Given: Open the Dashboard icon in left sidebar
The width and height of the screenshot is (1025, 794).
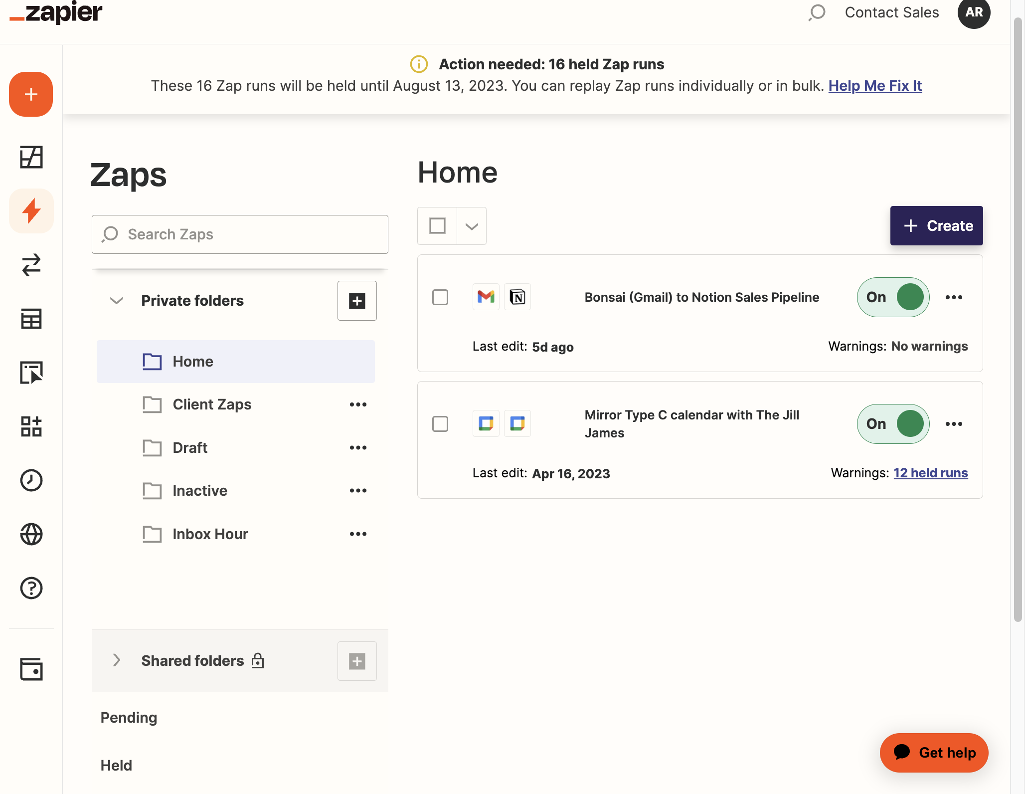Looking at the screenshot, I should pos(31,157).
